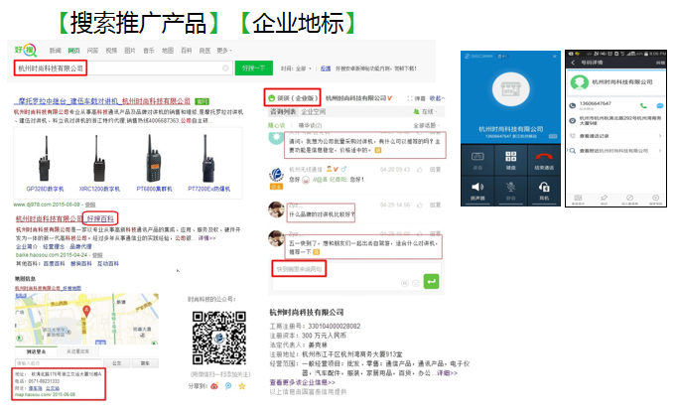Toggle the 扬声器 speaker on call screen
The height and width of the screenshot is (413, 676).
(477, 190)
